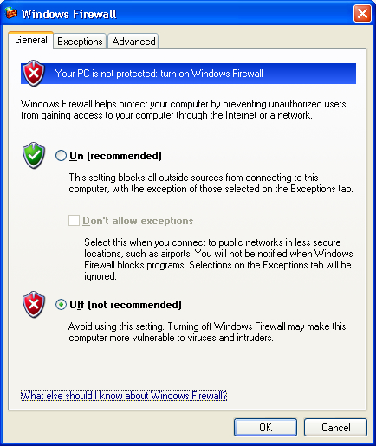Click the Avoid using this setting description
The height and width of the screenshot is (446, 376).
207,332
